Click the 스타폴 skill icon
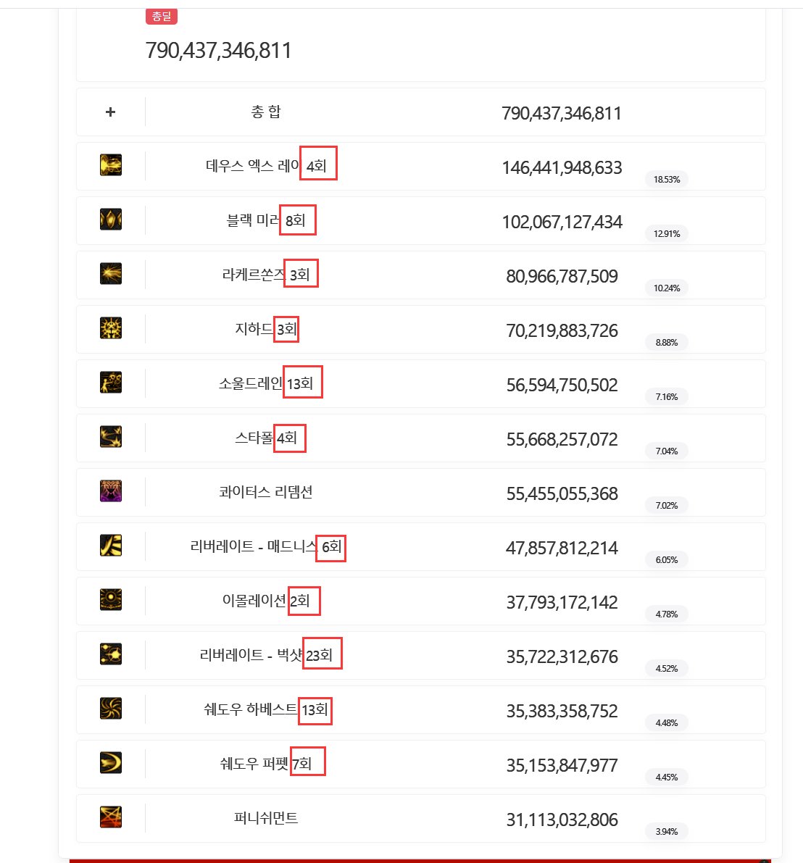This screenshot has width=803, height=863. tap(111, 437)
